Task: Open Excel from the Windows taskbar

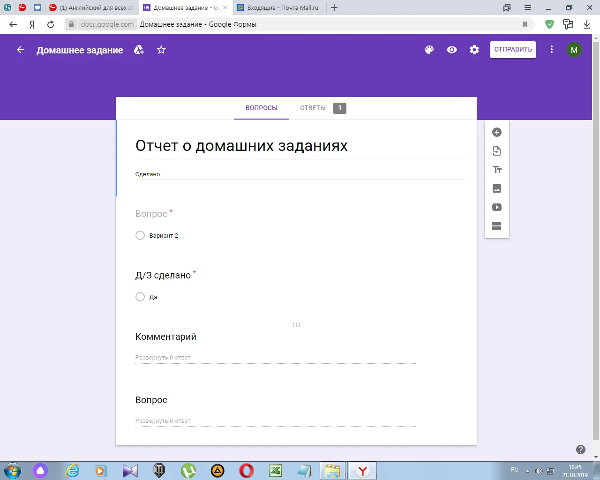Action: point(276,471)
